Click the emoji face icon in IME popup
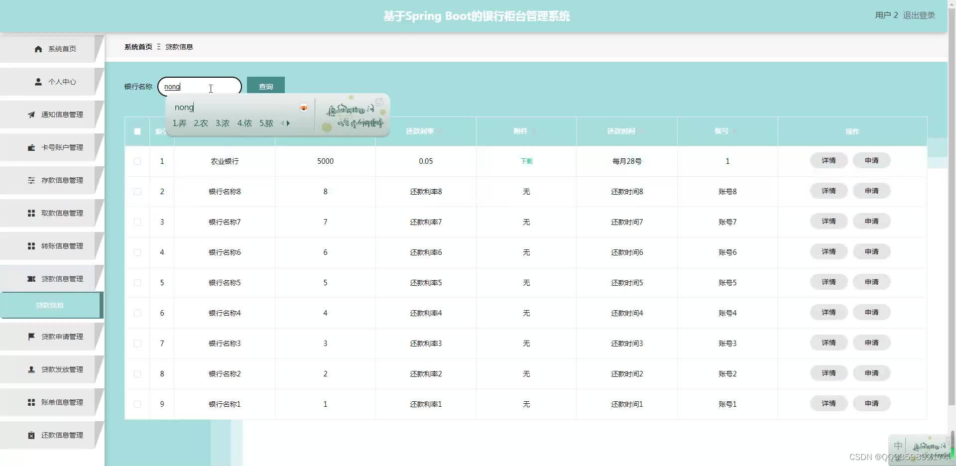 coord(304,108)
